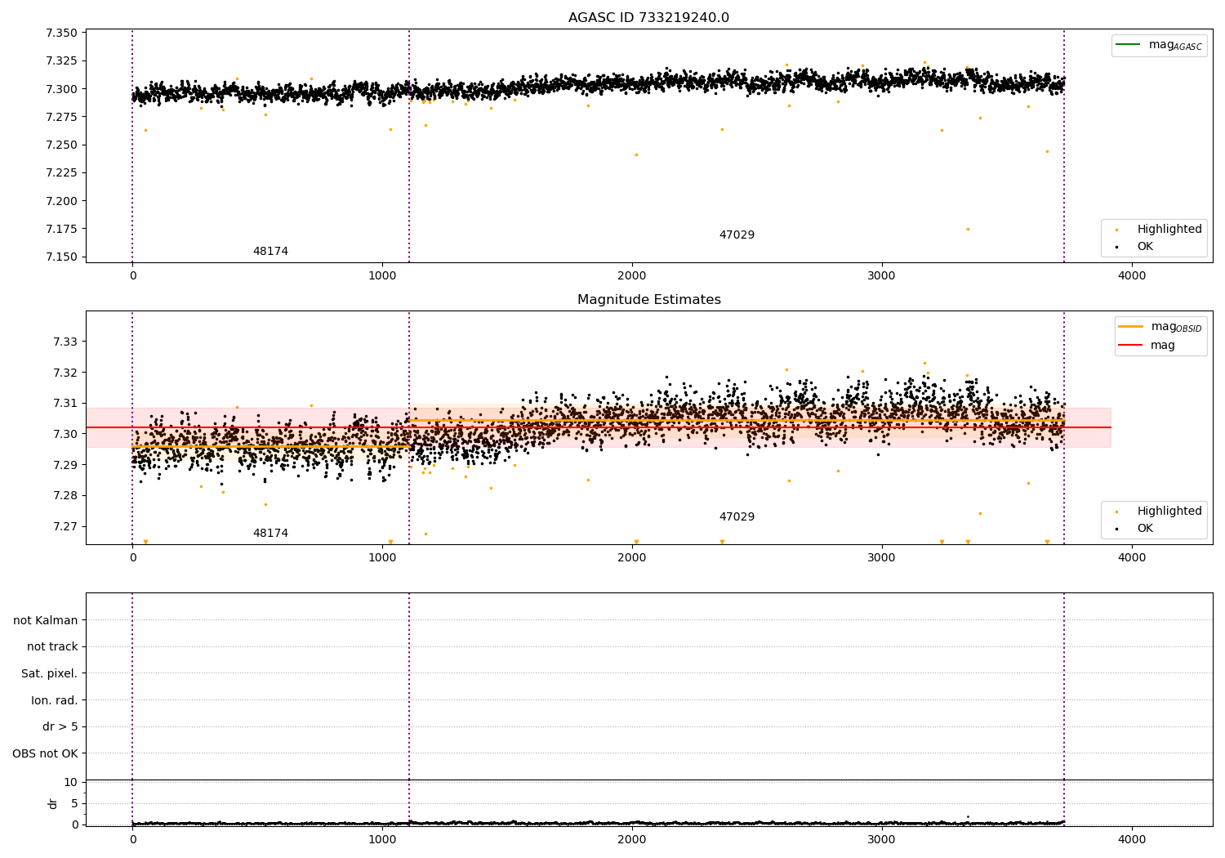Screen dimensions: 1225x858
Task: Click the orange mag OBSID legend line swatch
Action: tap(1130, 326)
